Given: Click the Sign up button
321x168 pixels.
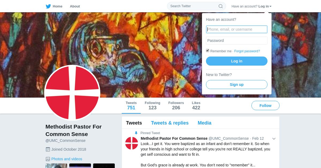Looking at the screenshot, I should (x=237, y=85).
